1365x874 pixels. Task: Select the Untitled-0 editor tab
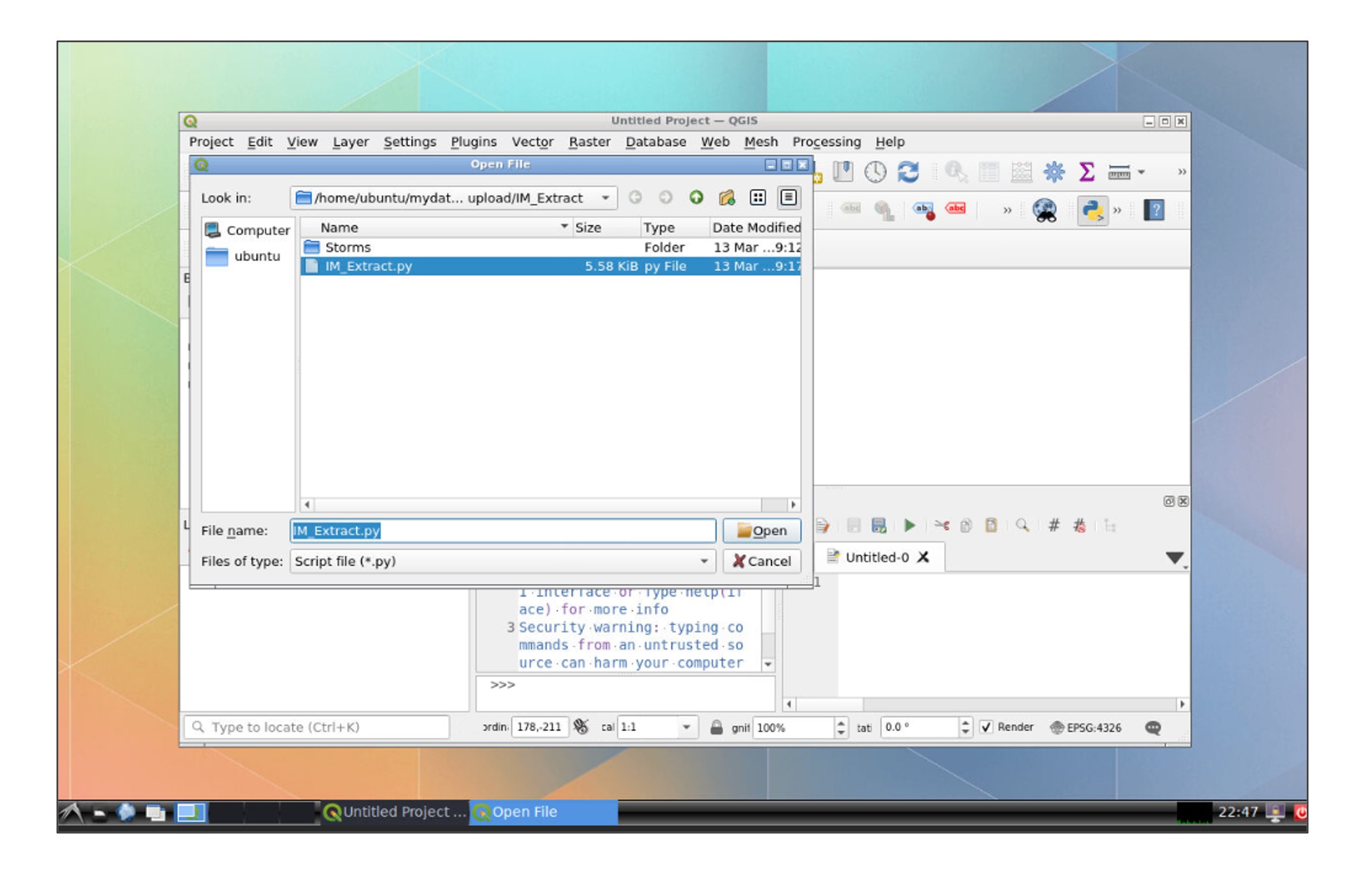[x=876, y=557]
